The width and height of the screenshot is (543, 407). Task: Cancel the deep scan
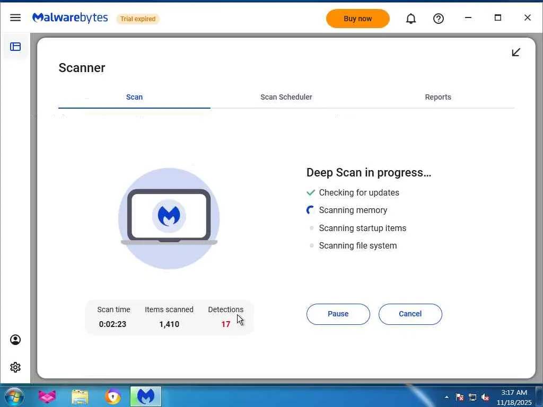coord(410,314)
